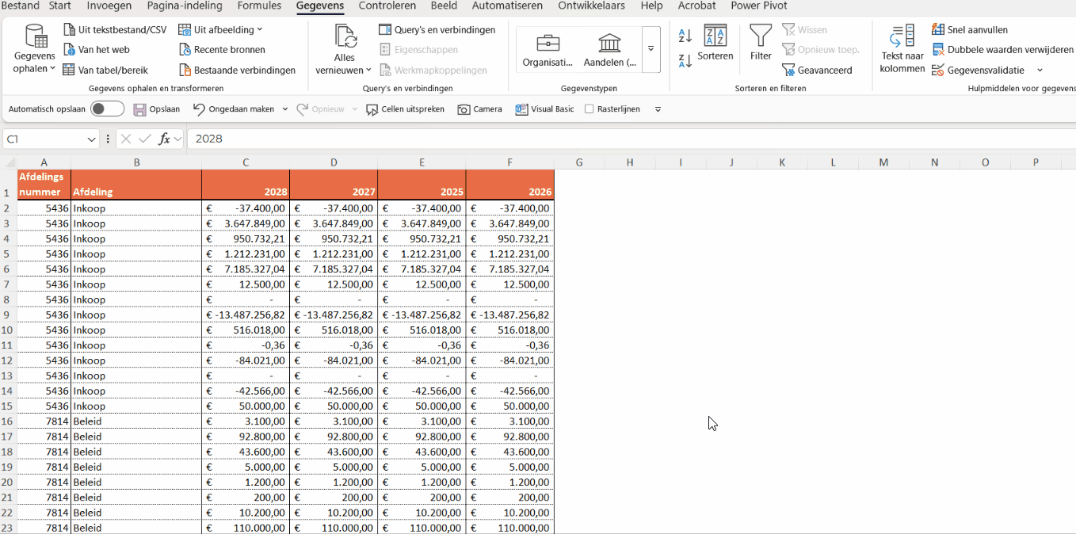
Task: Expand the Gegevenstypen gallery
Action: (x=651, y=49)
